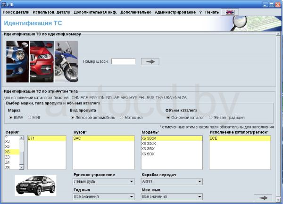Image resolution: width=283 pixels, height=204 pixels.
Task: Select model X6 35dX
Action: pos(172,144)
